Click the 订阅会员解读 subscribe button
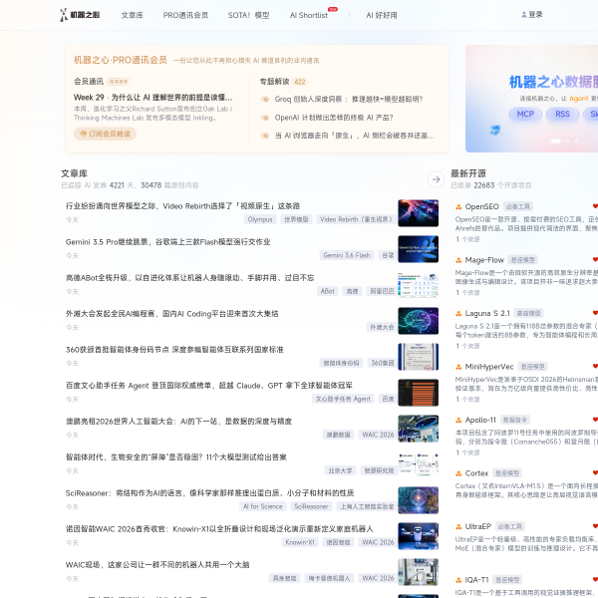Viewport: 598px width, 598px height. click(105, 134)
